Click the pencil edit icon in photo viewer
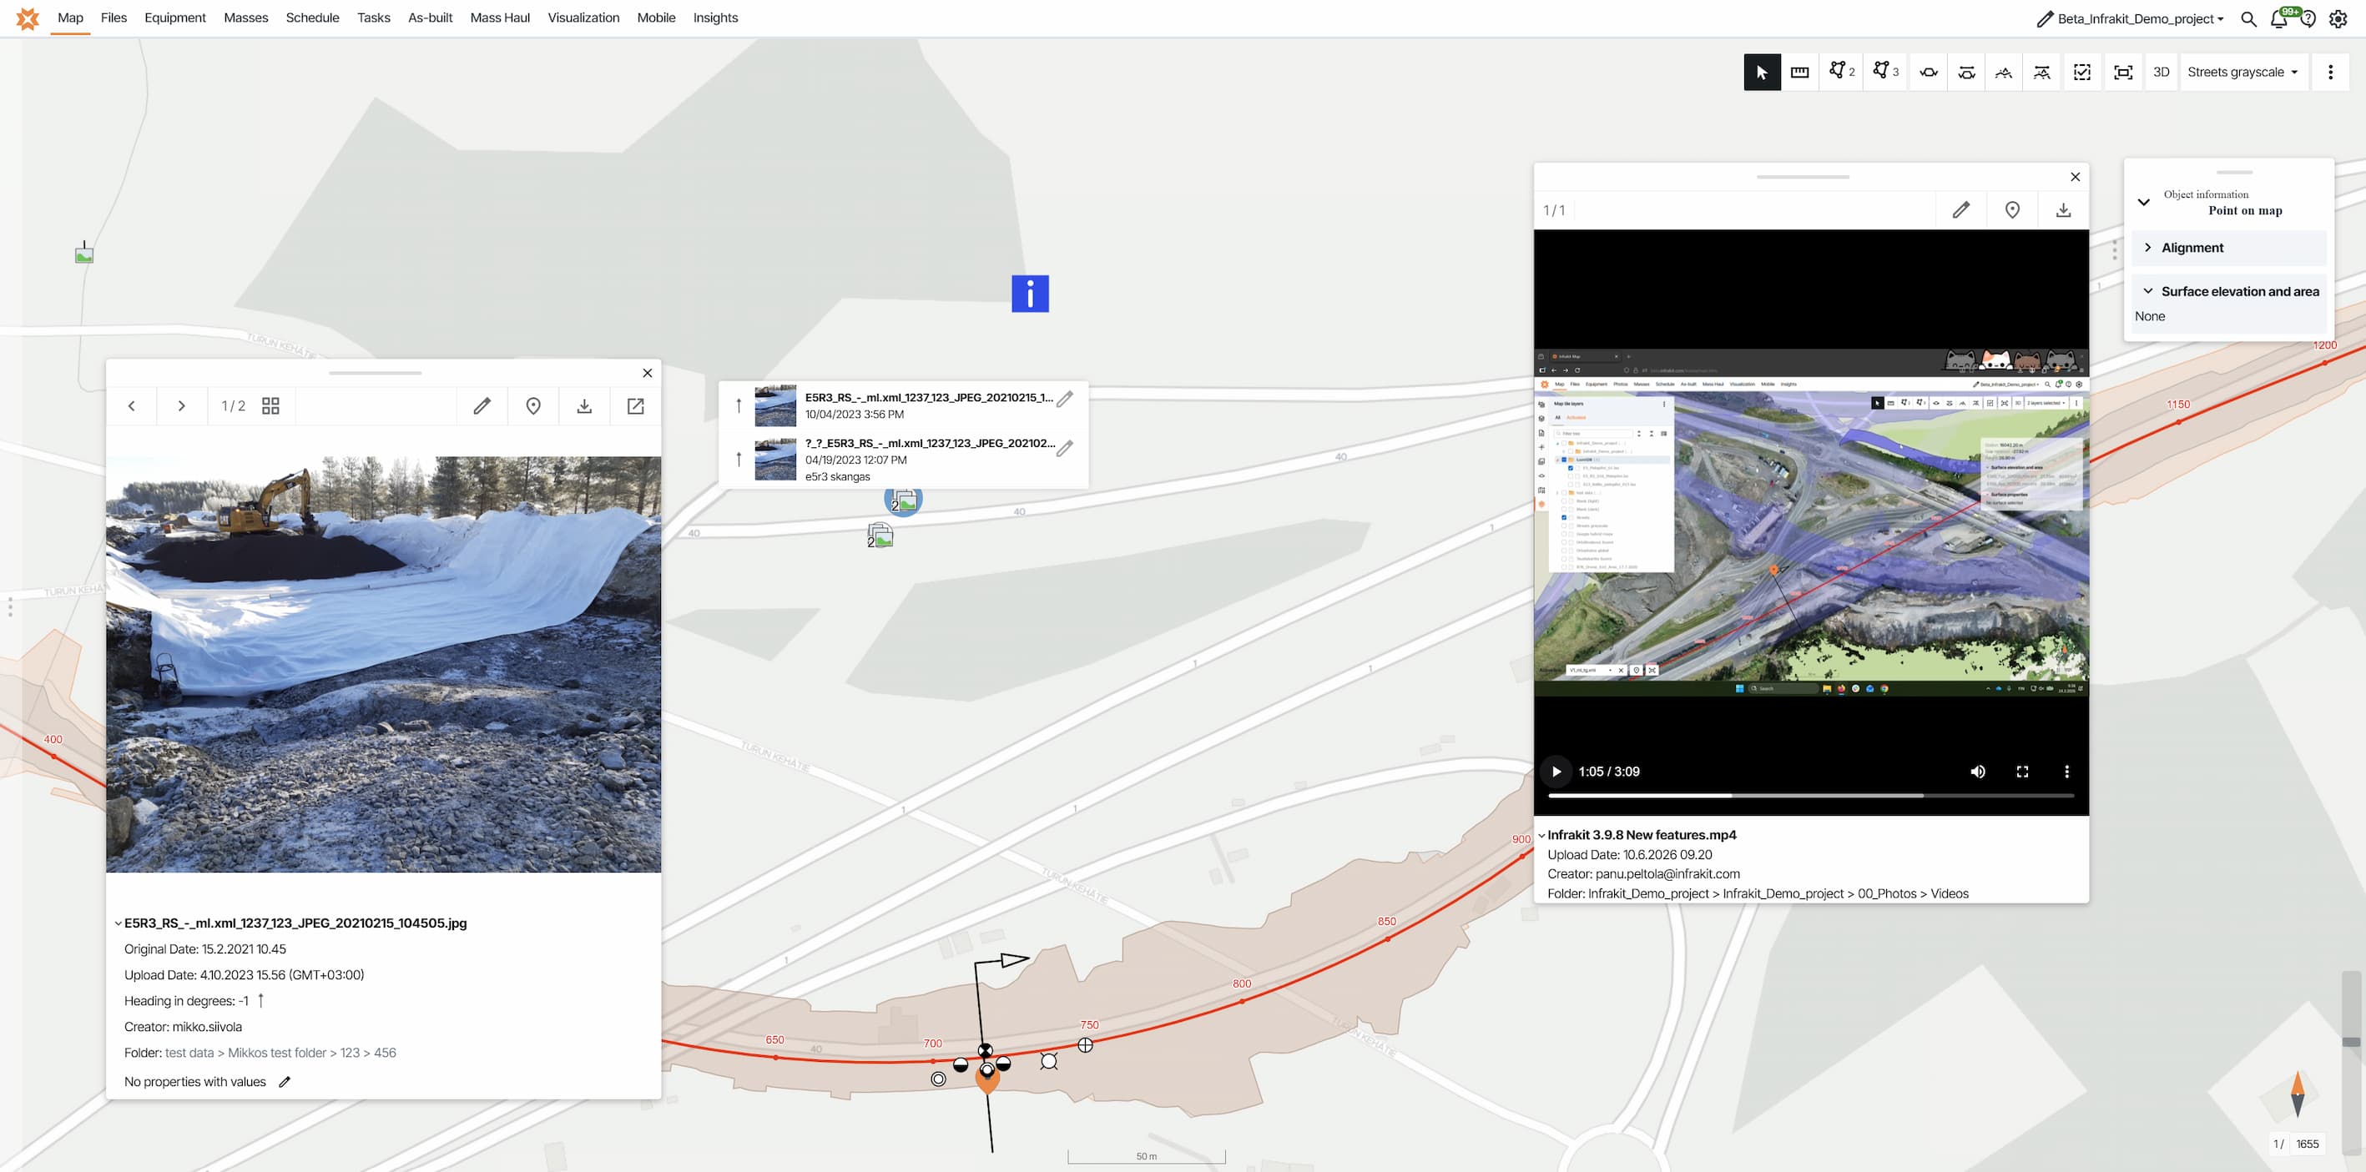Screen dimensions: 2366x1172 pos(482,405)
